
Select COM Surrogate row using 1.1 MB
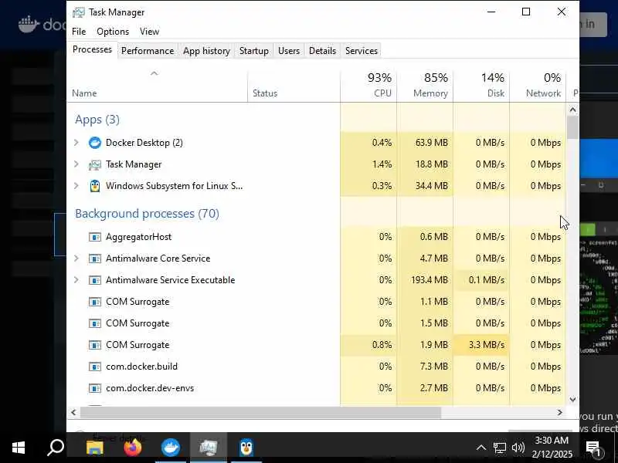317,302
